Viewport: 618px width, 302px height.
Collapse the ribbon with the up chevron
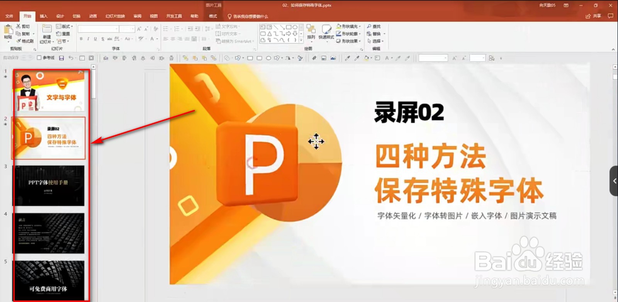[x=613, y=49]
